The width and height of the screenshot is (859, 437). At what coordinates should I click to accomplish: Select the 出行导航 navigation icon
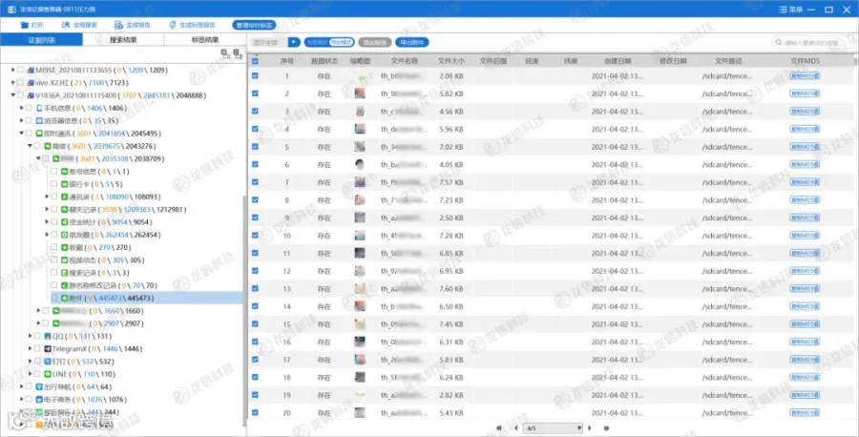point(39,386)
